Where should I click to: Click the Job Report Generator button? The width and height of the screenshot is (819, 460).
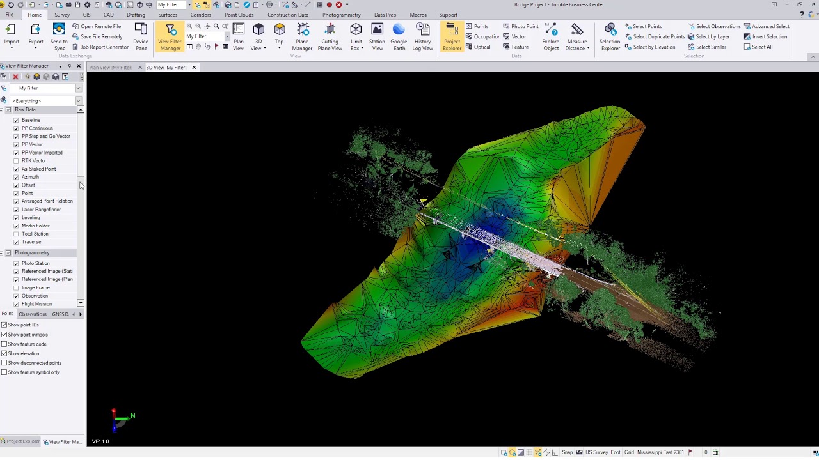100,47
